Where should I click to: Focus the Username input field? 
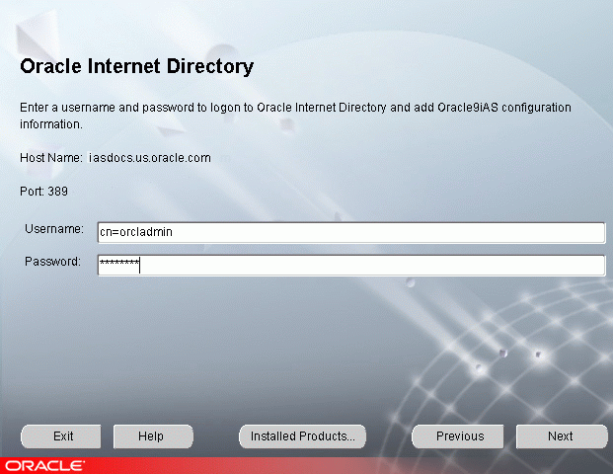pos(351,233)
